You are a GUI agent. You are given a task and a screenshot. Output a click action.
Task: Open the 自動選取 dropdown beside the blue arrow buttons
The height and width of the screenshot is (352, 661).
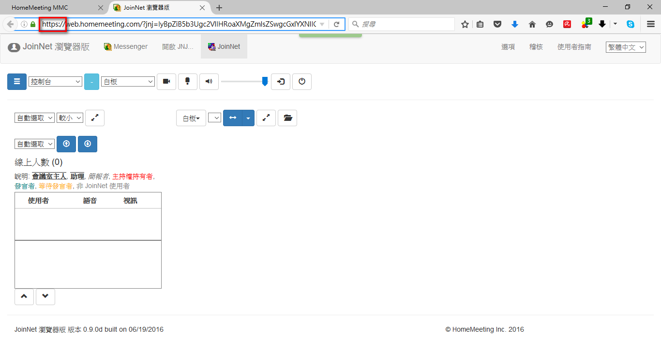pyautogui.click(x=34, y=144)
